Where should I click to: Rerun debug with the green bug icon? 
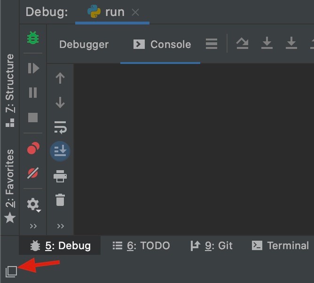pyautogui.click(x=33, y=38)
